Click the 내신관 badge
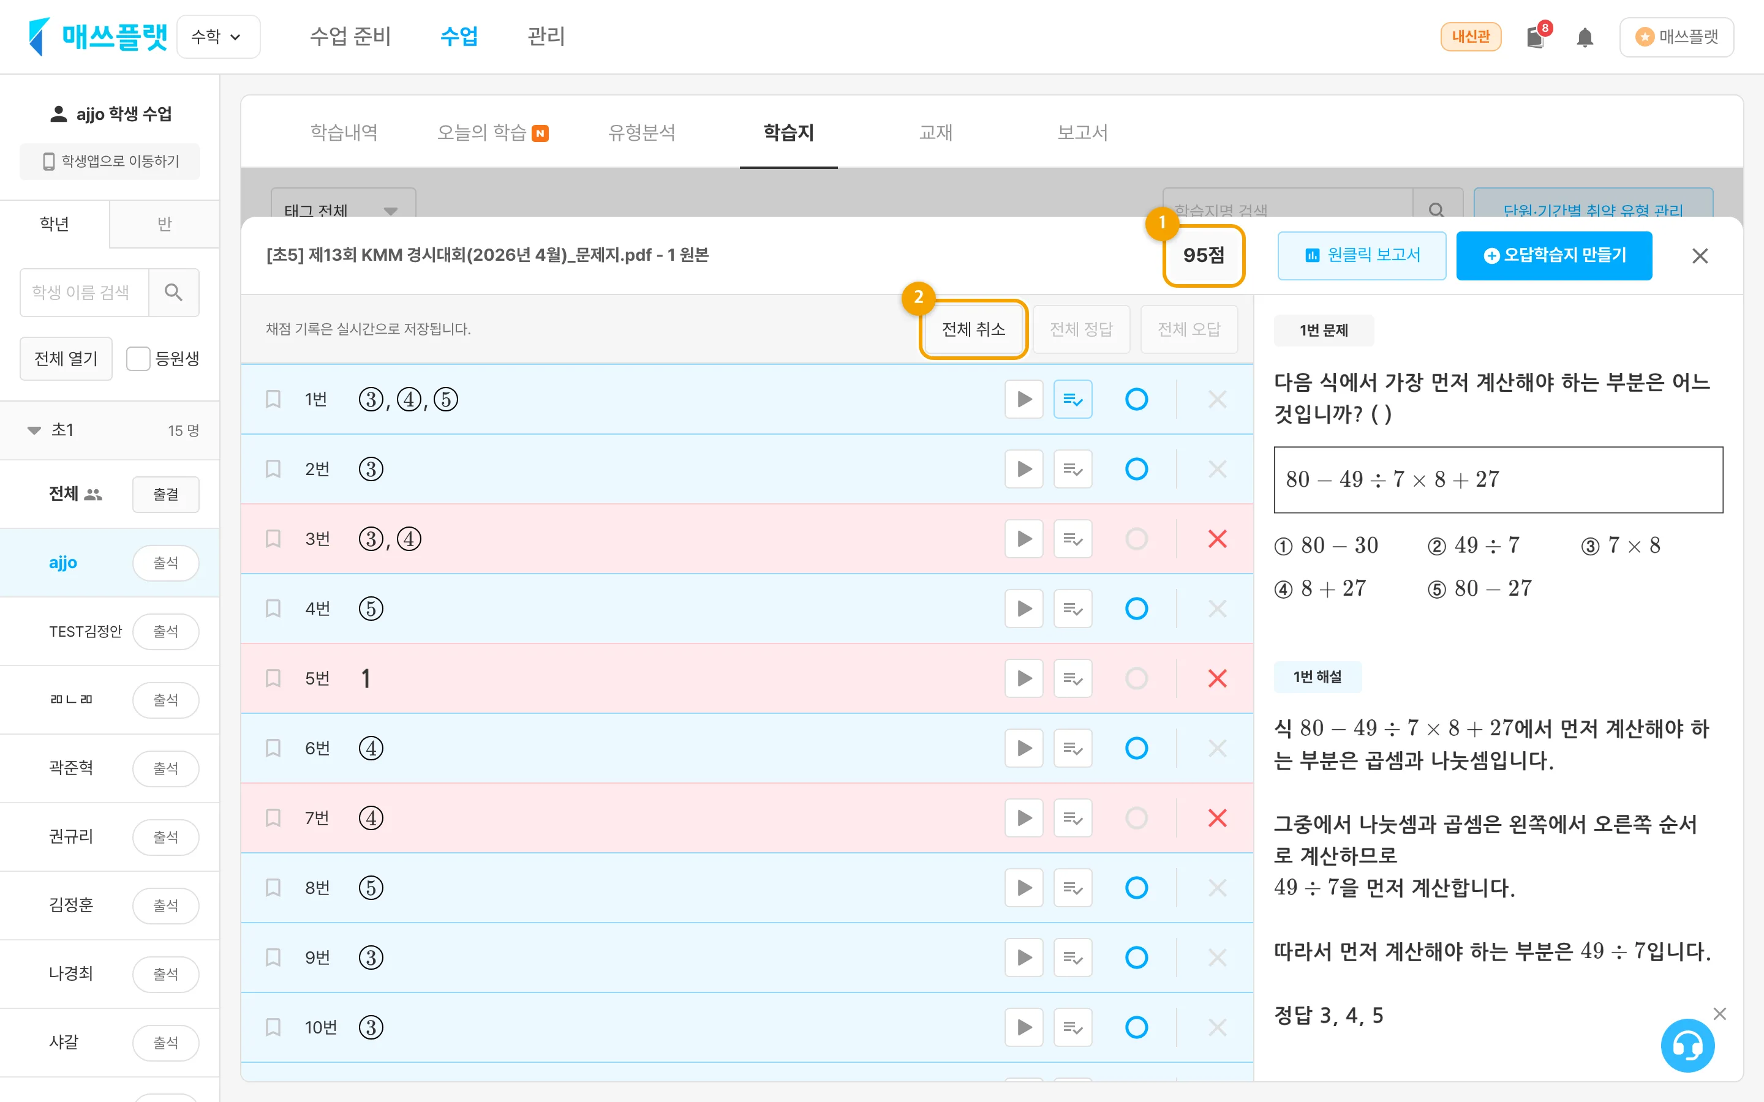 1470,37
